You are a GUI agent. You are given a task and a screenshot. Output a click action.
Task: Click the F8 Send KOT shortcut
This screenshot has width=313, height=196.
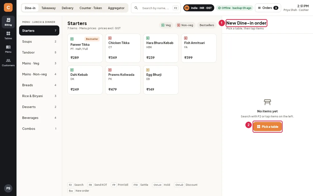coord(97,185)
